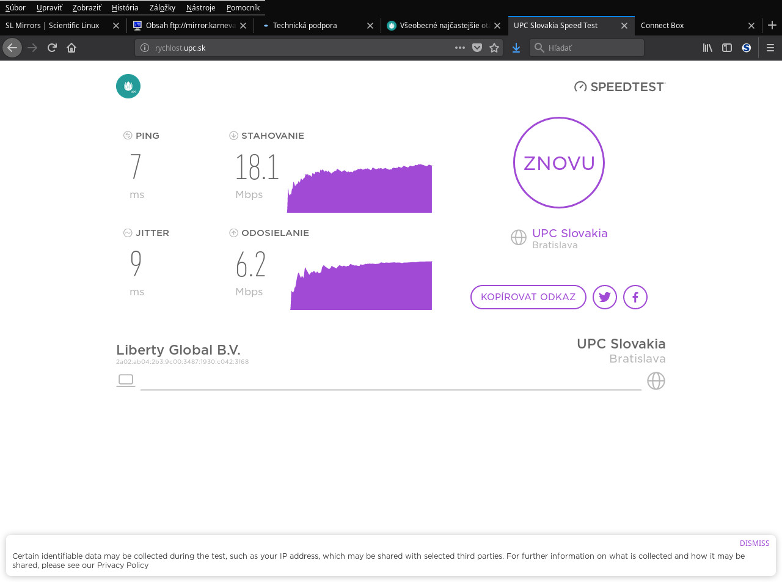This screenshot has width=782, height=582.
Task: Share results on Facebook
Action: click(635, 297)
